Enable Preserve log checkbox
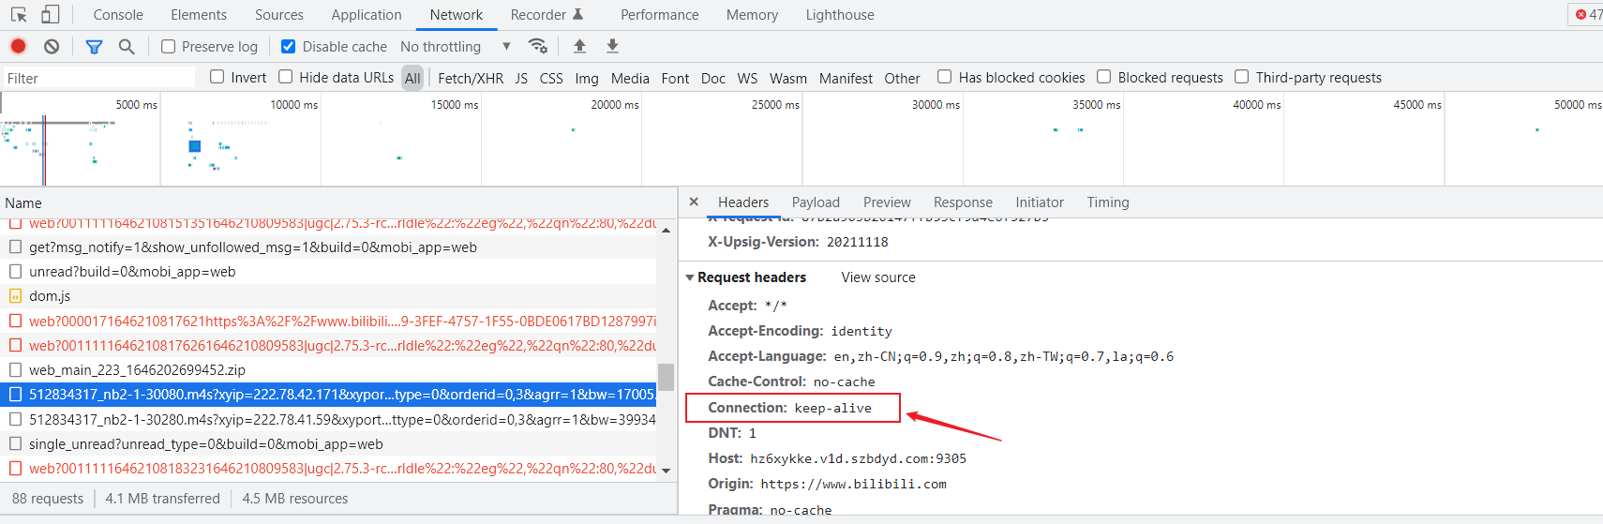The width and height of the screenshot is (1603, 524). click(x=169, y=46)
